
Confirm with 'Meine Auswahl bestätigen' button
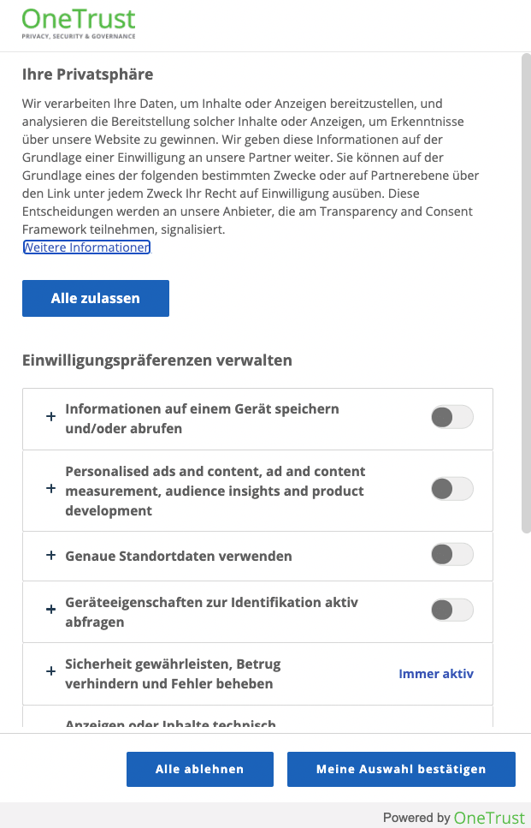click(401, 769)
